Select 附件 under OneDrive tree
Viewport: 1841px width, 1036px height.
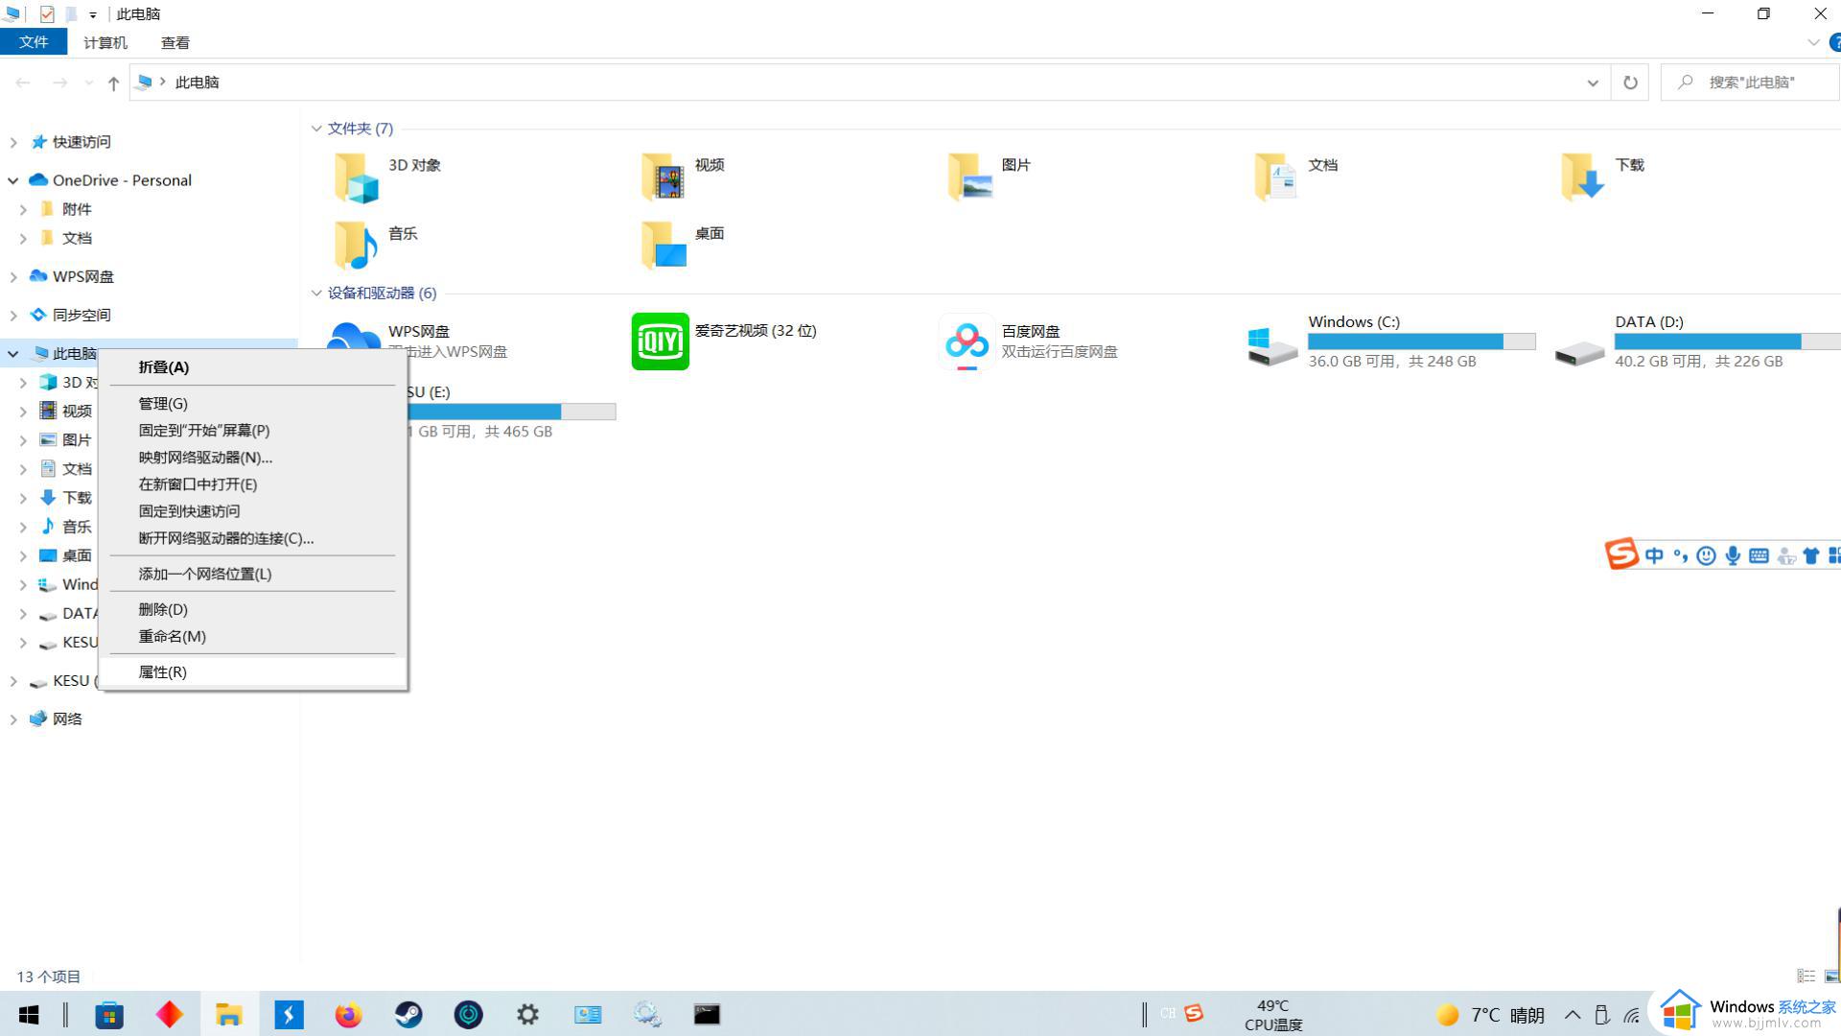(x=77, y=209)
